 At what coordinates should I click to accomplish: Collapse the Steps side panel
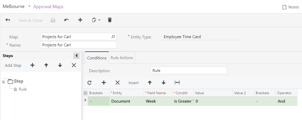click(76, 56)
